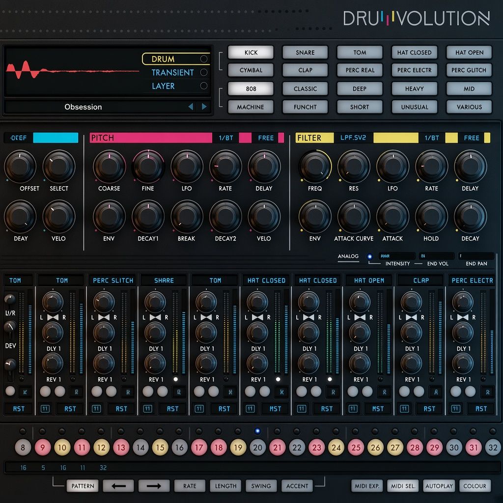Click pan bowtie icon on Clap channel
The height and width of the screenshot is (503, 503).
pyautogui.click(x=412, y=317)
